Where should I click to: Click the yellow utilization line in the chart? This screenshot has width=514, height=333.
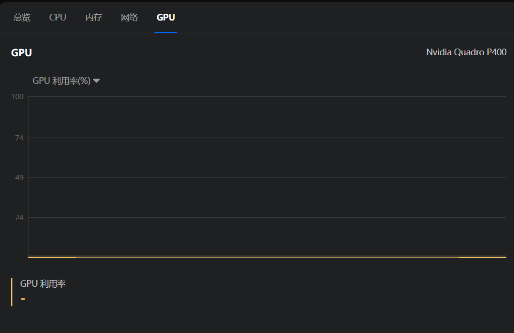click(267, 257)
